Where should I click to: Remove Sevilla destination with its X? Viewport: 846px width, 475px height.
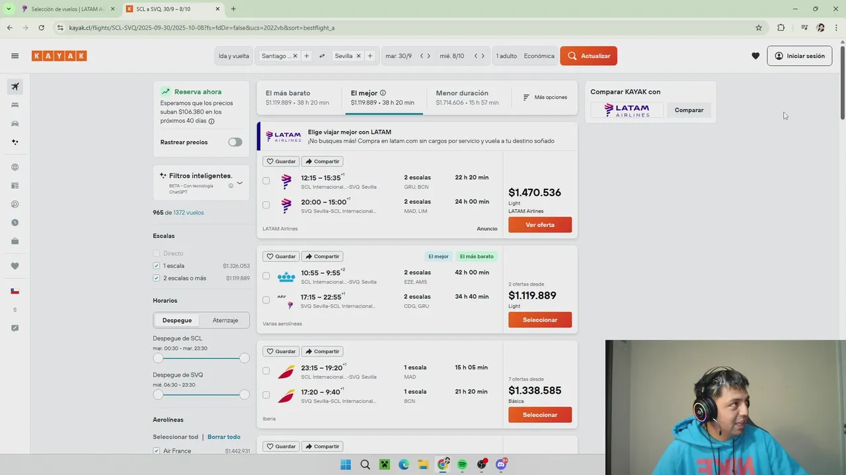[358, 56]
